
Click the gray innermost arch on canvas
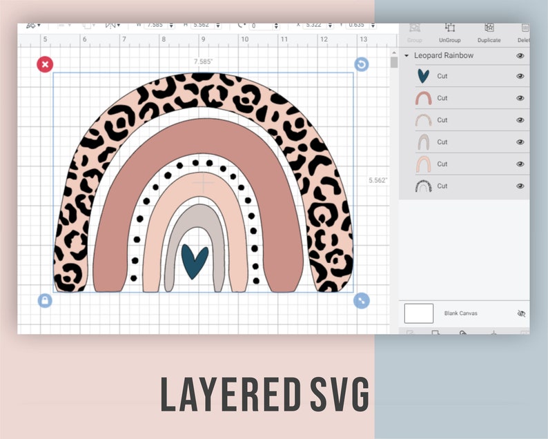tap(199, 214)
